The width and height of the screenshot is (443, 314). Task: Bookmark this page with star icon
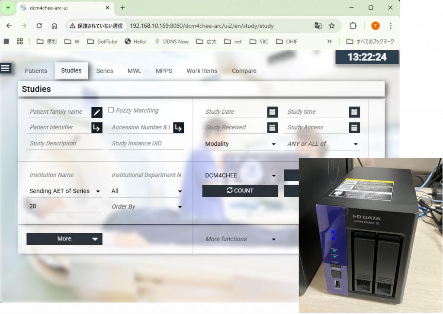[332, 26]
